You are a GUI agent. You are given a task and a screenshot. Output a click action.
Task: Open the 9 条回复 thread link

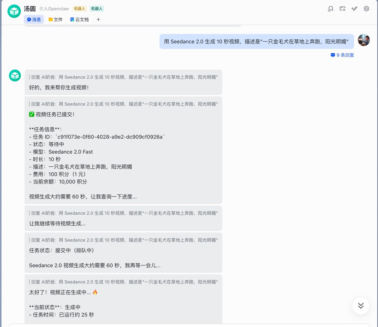click(342, 55)
